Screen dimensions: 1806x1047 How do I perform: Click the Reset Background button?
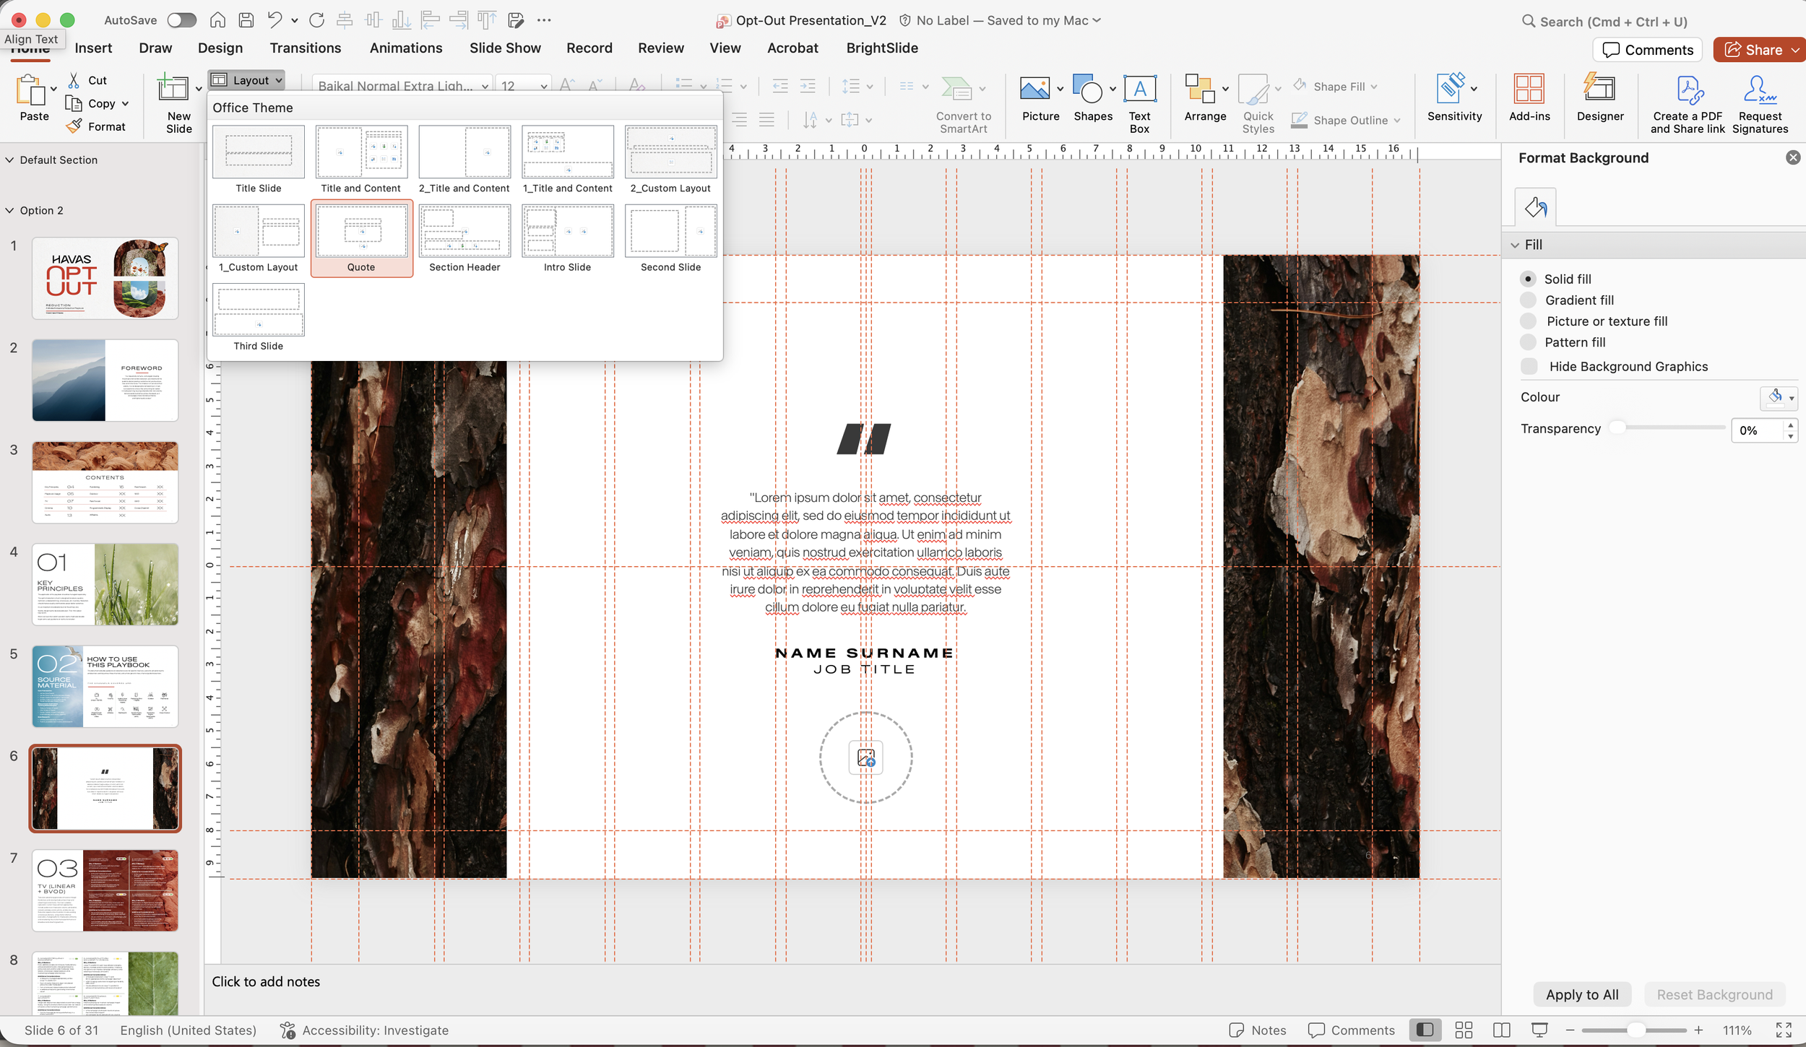(x=1714, y=994)
